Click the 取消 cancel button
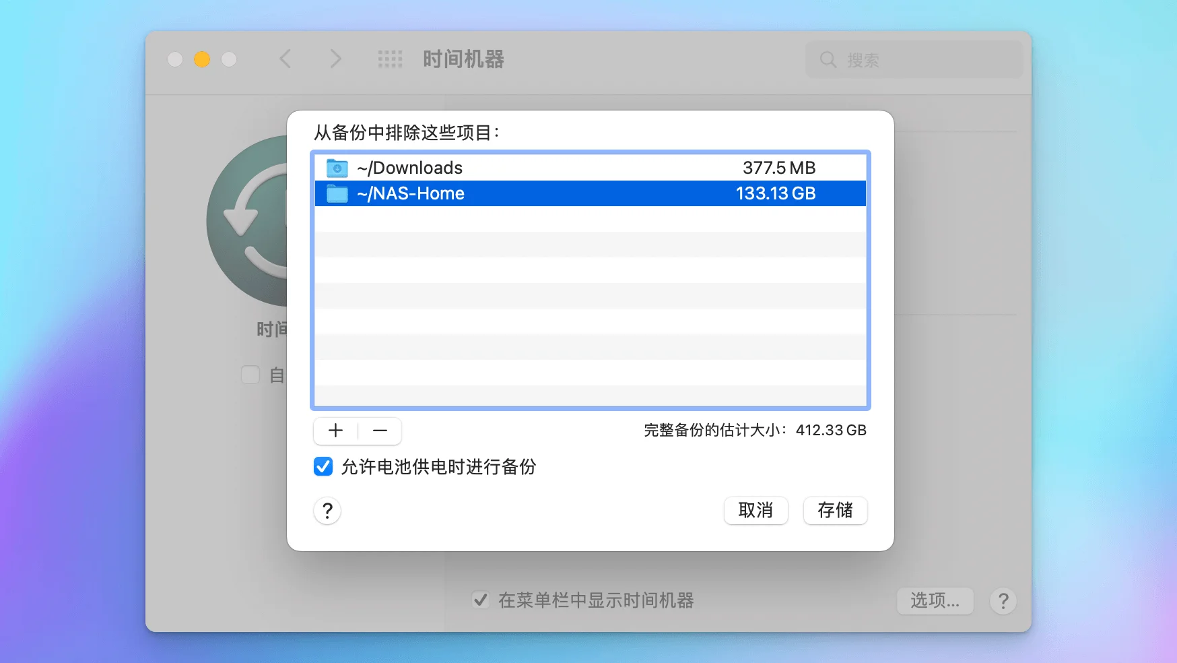1177x663 pixels. 755,511
